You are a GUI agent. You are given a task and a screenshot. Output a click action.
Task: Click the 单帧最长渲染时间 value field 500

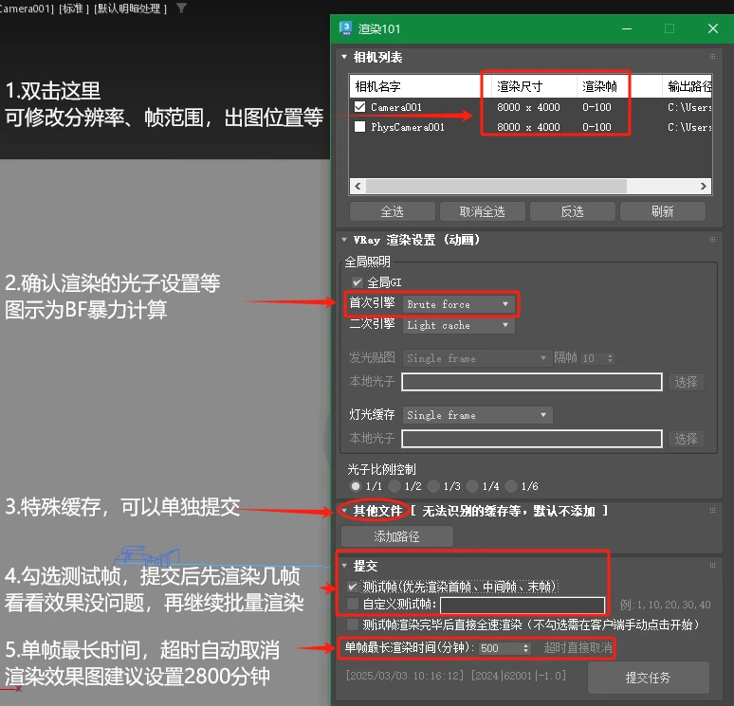click(x=500, y=648)
